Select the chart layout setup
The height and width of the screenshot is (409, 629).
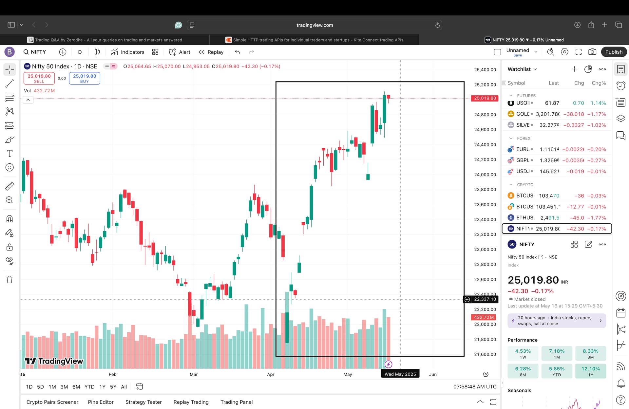point(497,52)
